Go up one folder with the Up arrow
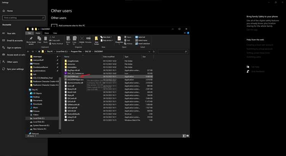The width and height of the screenshot is (286, 156). click(x=39, y=52)
